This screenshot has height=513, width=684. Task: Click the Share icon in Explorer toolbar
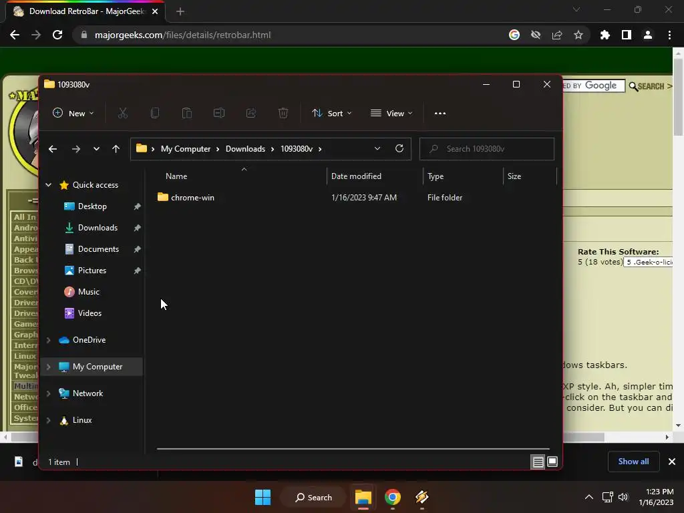[x=251, y=114]
